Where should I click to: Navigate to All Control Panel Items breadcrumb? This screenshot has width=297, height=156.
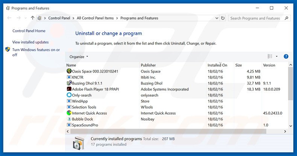(x=95, y=18)
